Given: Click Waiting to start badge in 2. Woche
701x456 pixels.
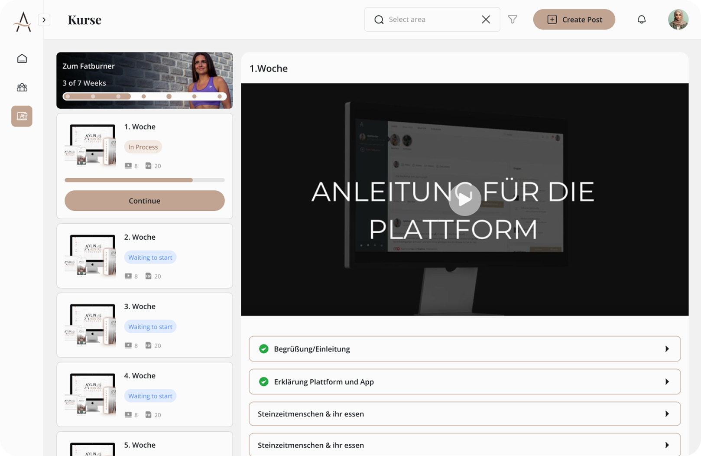Looking at the screenshot, I should [x=150, y=257].
